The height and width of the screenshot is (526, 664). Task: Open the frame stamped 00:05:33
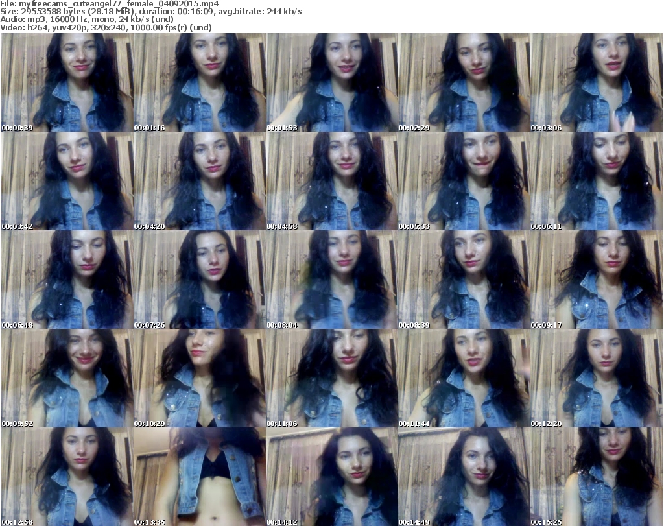click(x=464, y=181)
